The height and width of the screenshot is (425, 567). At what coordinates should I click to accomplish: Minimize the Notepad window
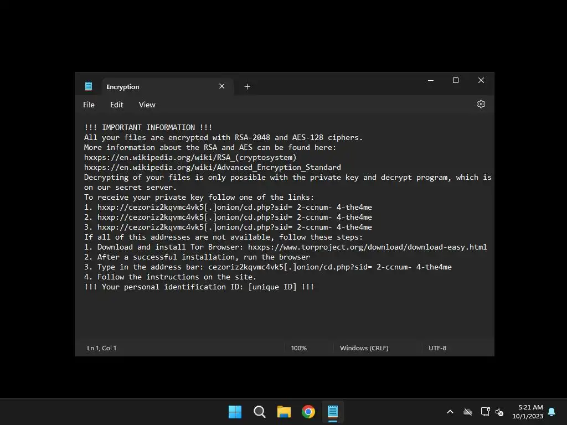(430, 81)
